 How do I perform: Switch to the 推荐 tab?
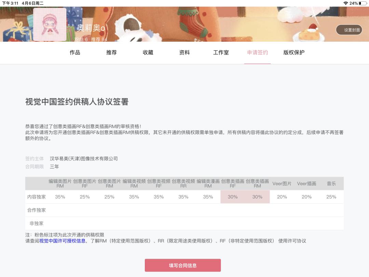pos(111,53)
